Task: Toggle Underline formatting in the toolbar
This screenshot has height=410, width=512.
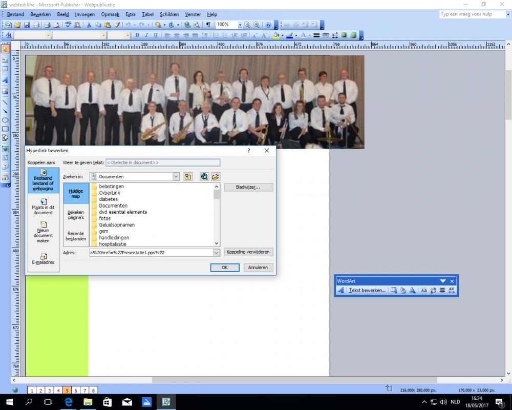Action: coord(156,35)
